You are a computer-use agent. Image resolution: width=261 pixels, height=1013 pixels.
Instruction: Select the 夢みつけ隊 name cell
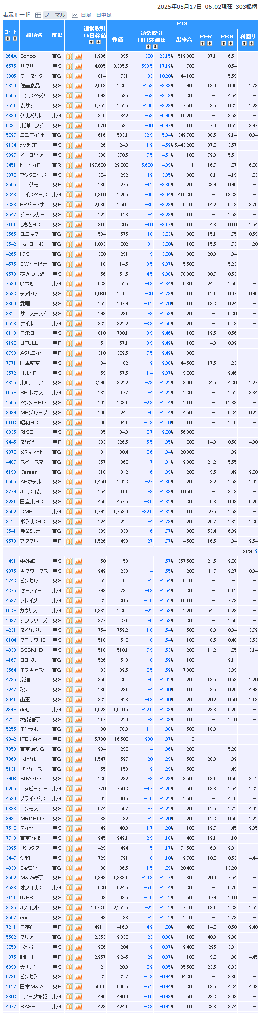tap(34, 274)
